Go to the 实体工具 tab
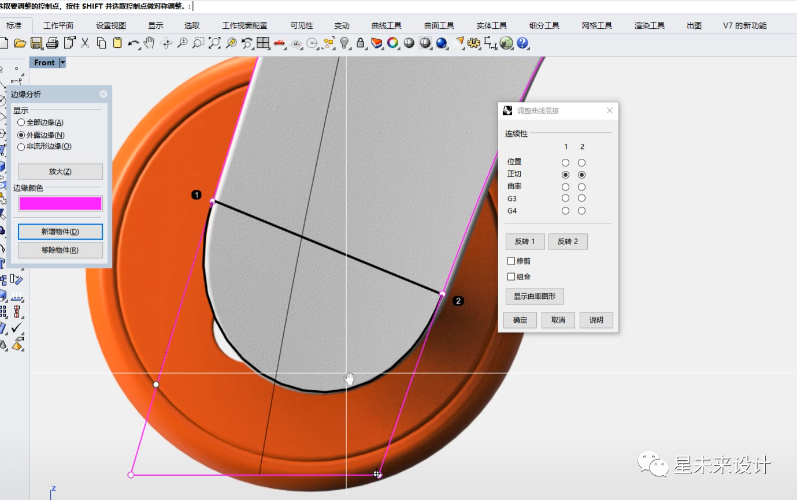The image size is (797, 500). coord(492,25)
